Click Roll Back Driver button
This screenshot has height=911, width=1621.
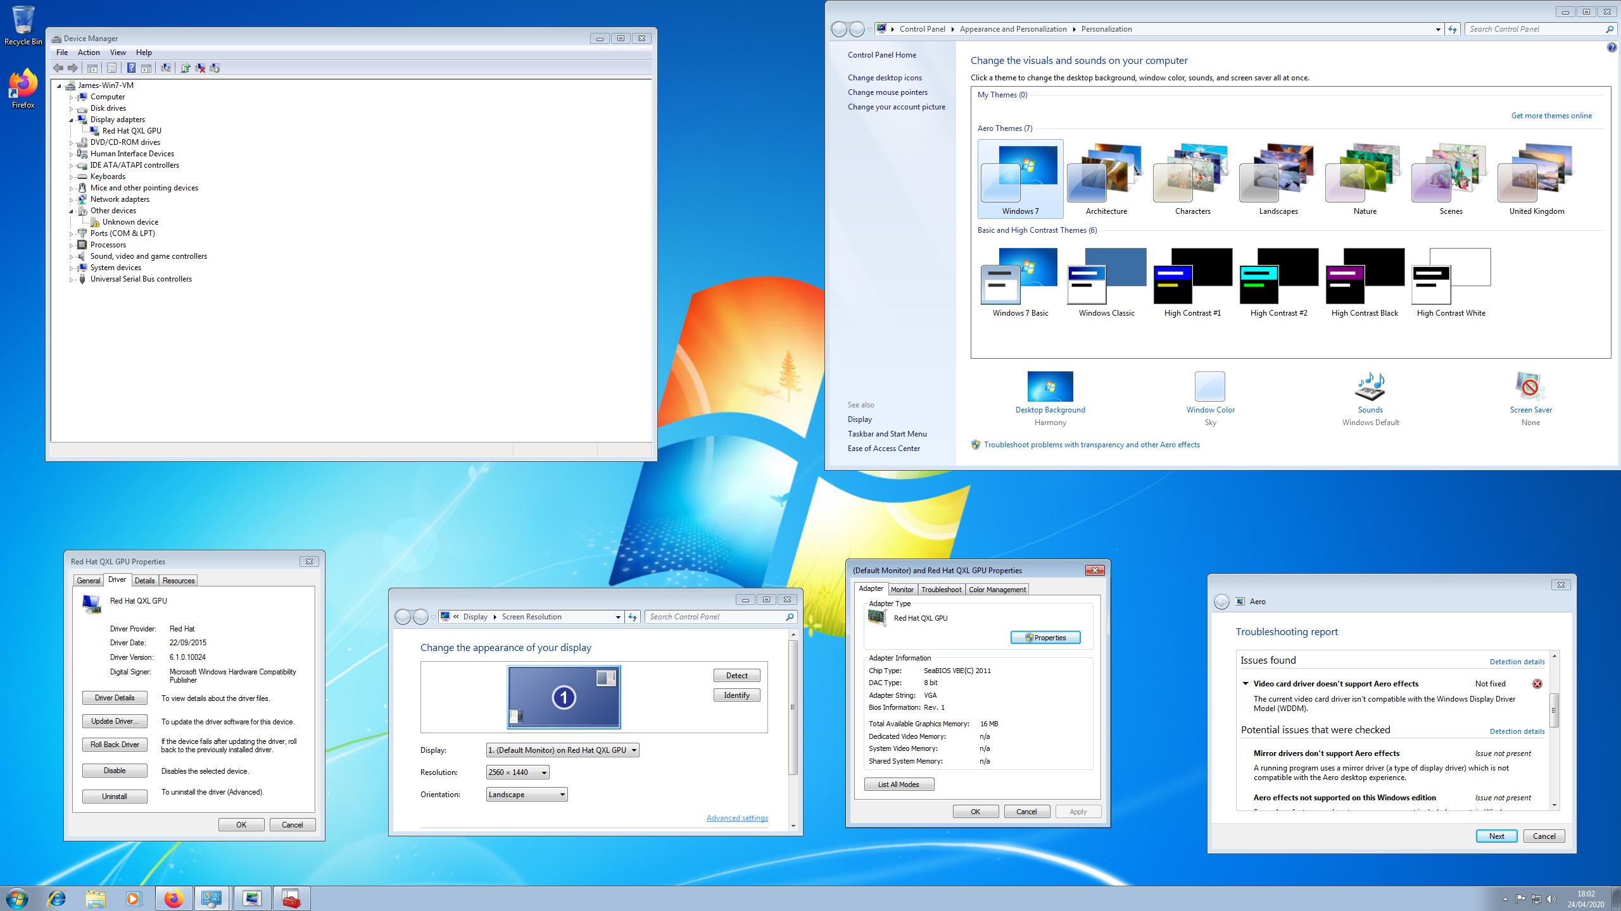(115, 745)
